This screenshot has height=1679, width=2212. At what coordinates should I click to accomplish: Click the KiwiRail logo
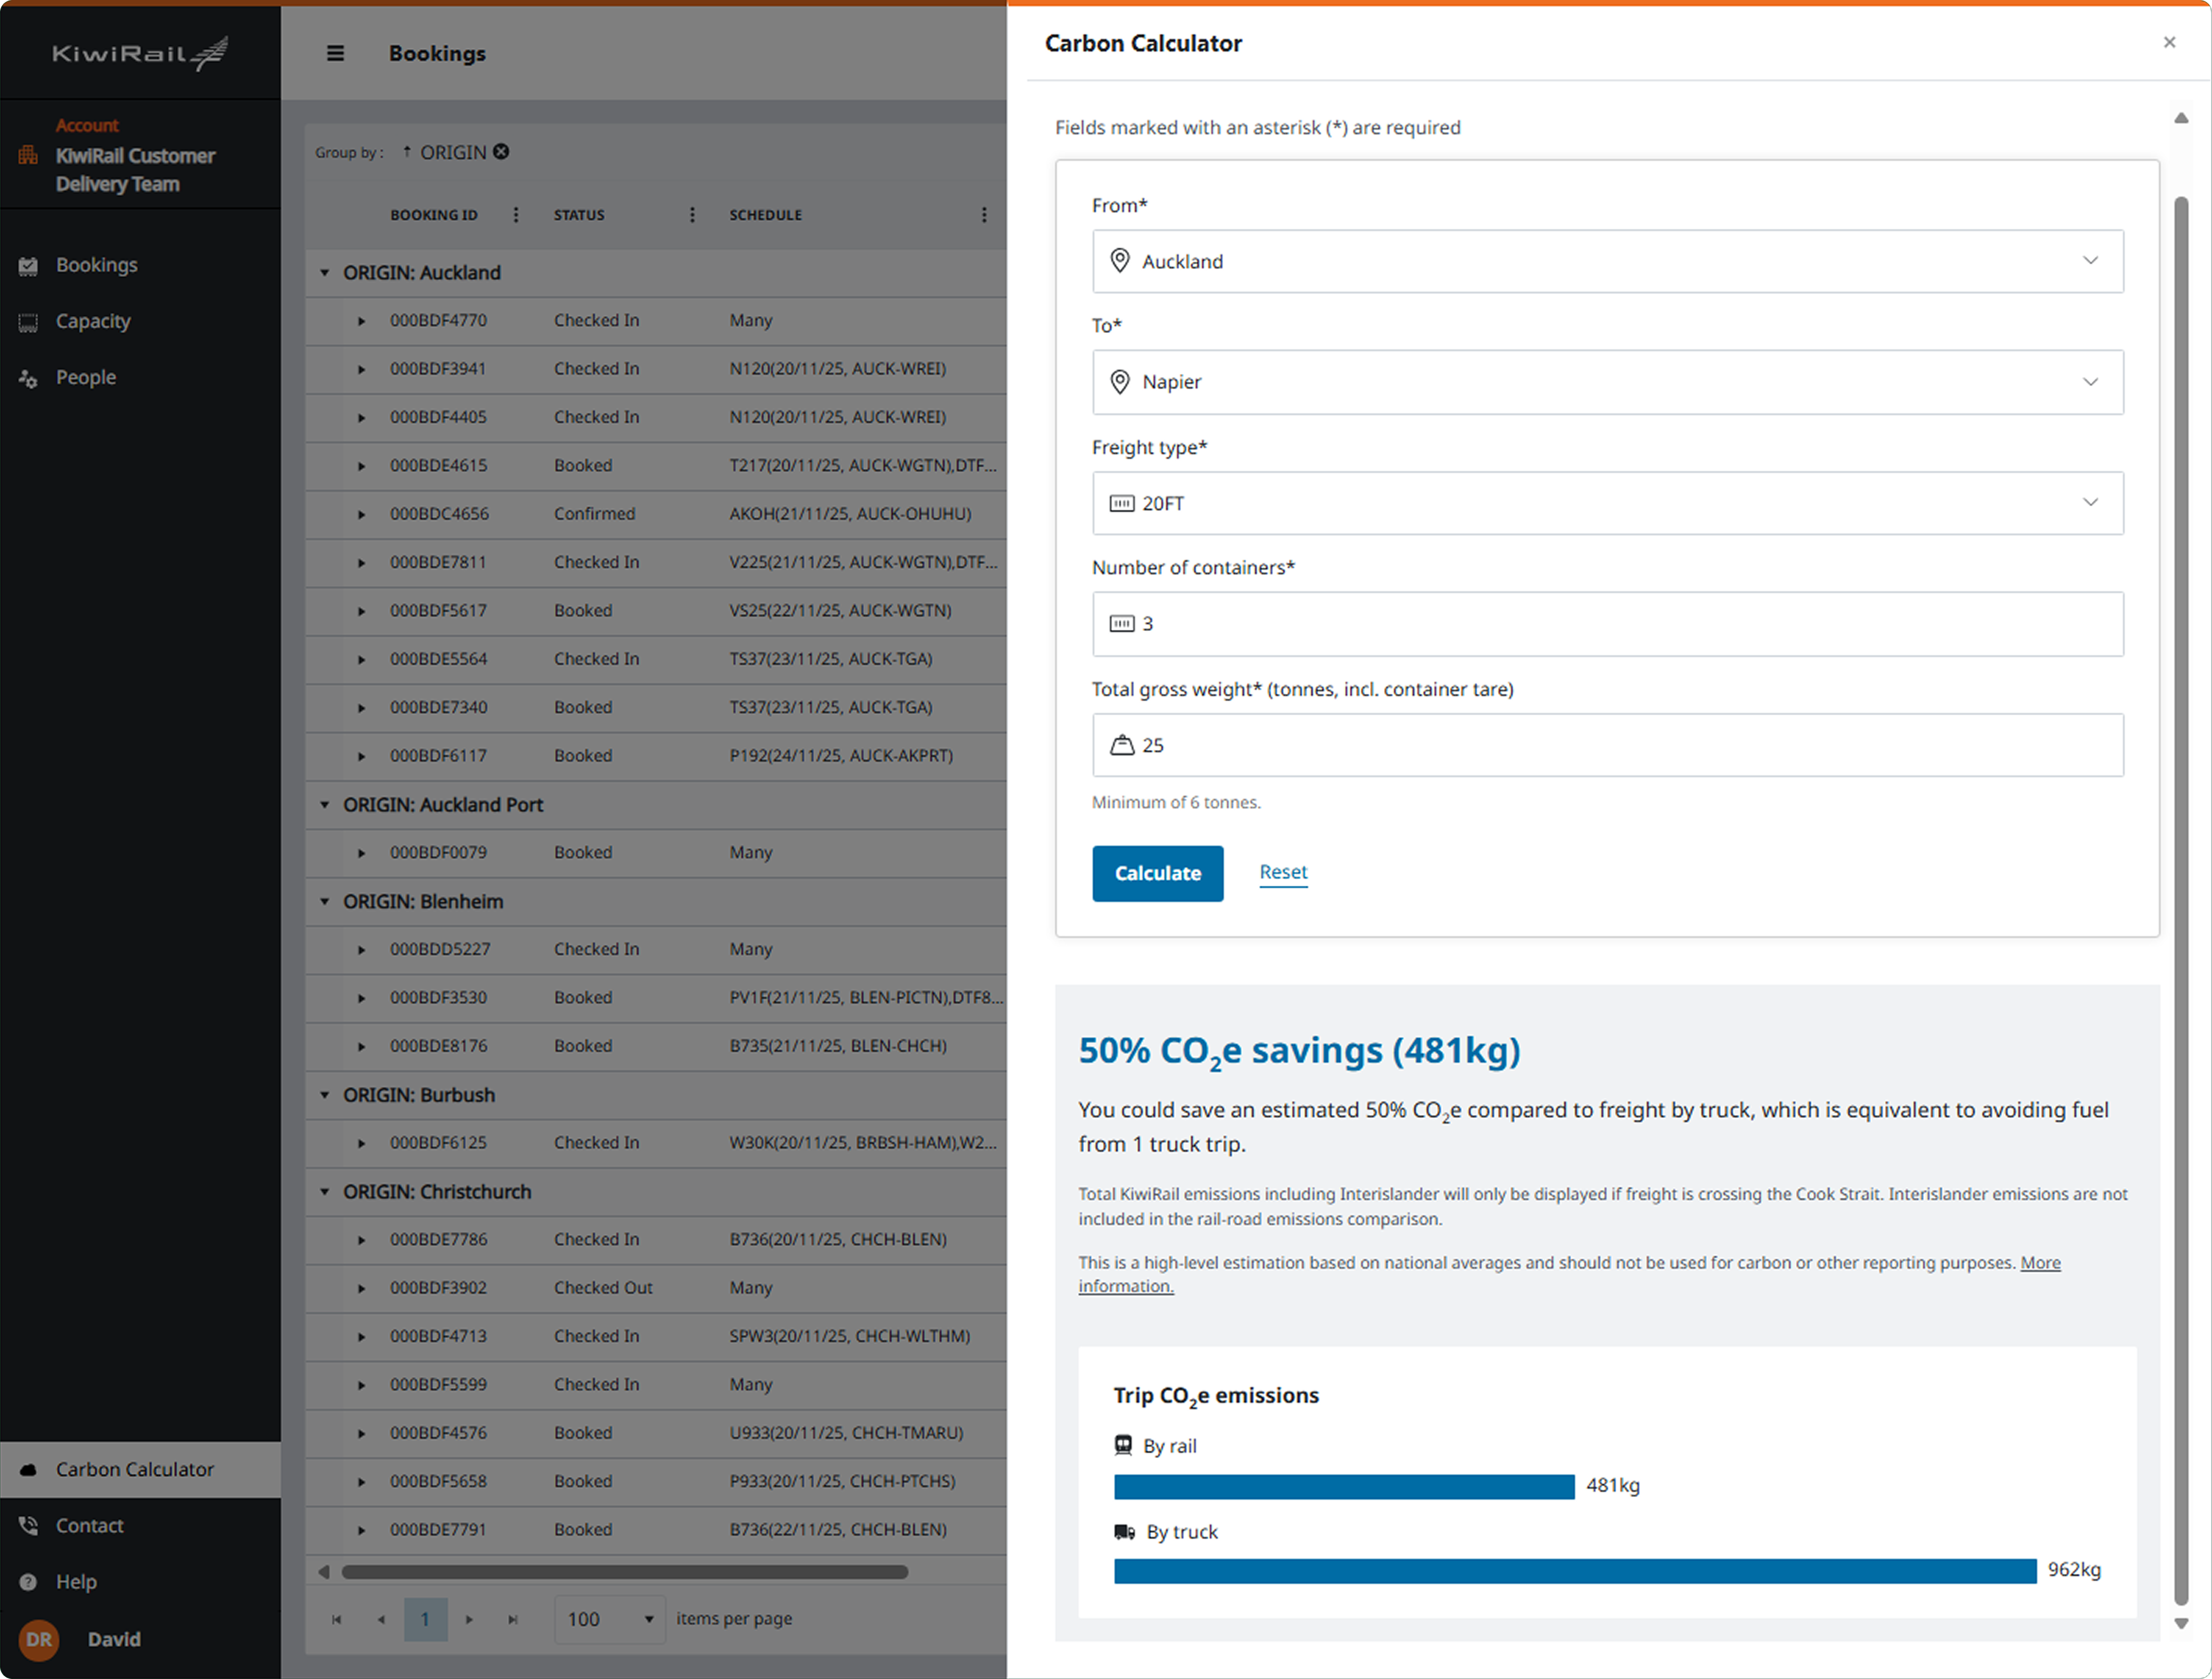click(x=140, y=53)
